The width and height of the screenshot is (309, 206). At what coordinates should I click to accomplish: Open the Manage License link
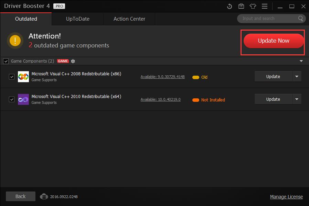pyautogui.click(x=286, y=197)
